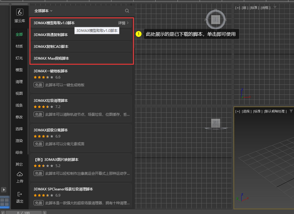294x214 pixels.
Task: Select the 选择 category tab
Action: (19, 129)
